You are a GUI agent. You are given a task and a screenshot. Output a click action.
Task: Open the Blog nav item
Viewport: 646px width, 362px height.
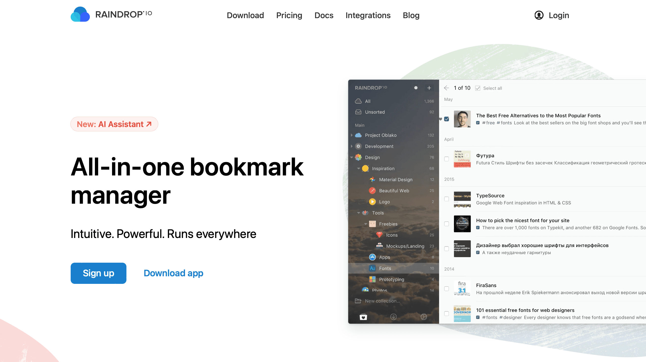tap(411, 15)
